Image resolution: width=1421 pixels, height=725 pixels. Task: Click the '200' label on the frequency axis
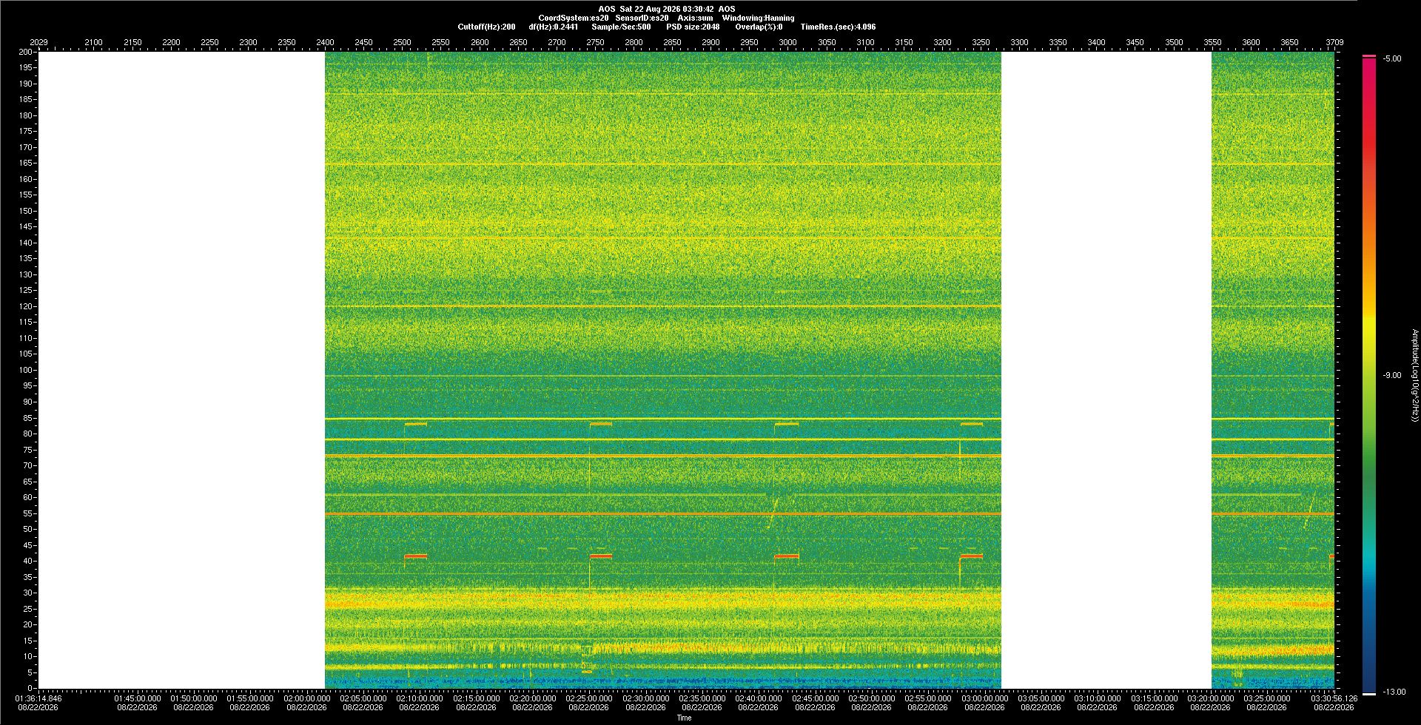click(x=26, y=52)
